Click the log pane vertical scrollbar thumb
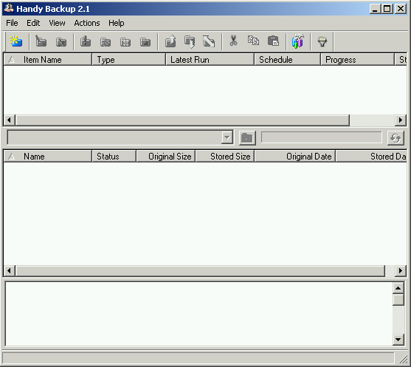 click(x=398, y=300)
